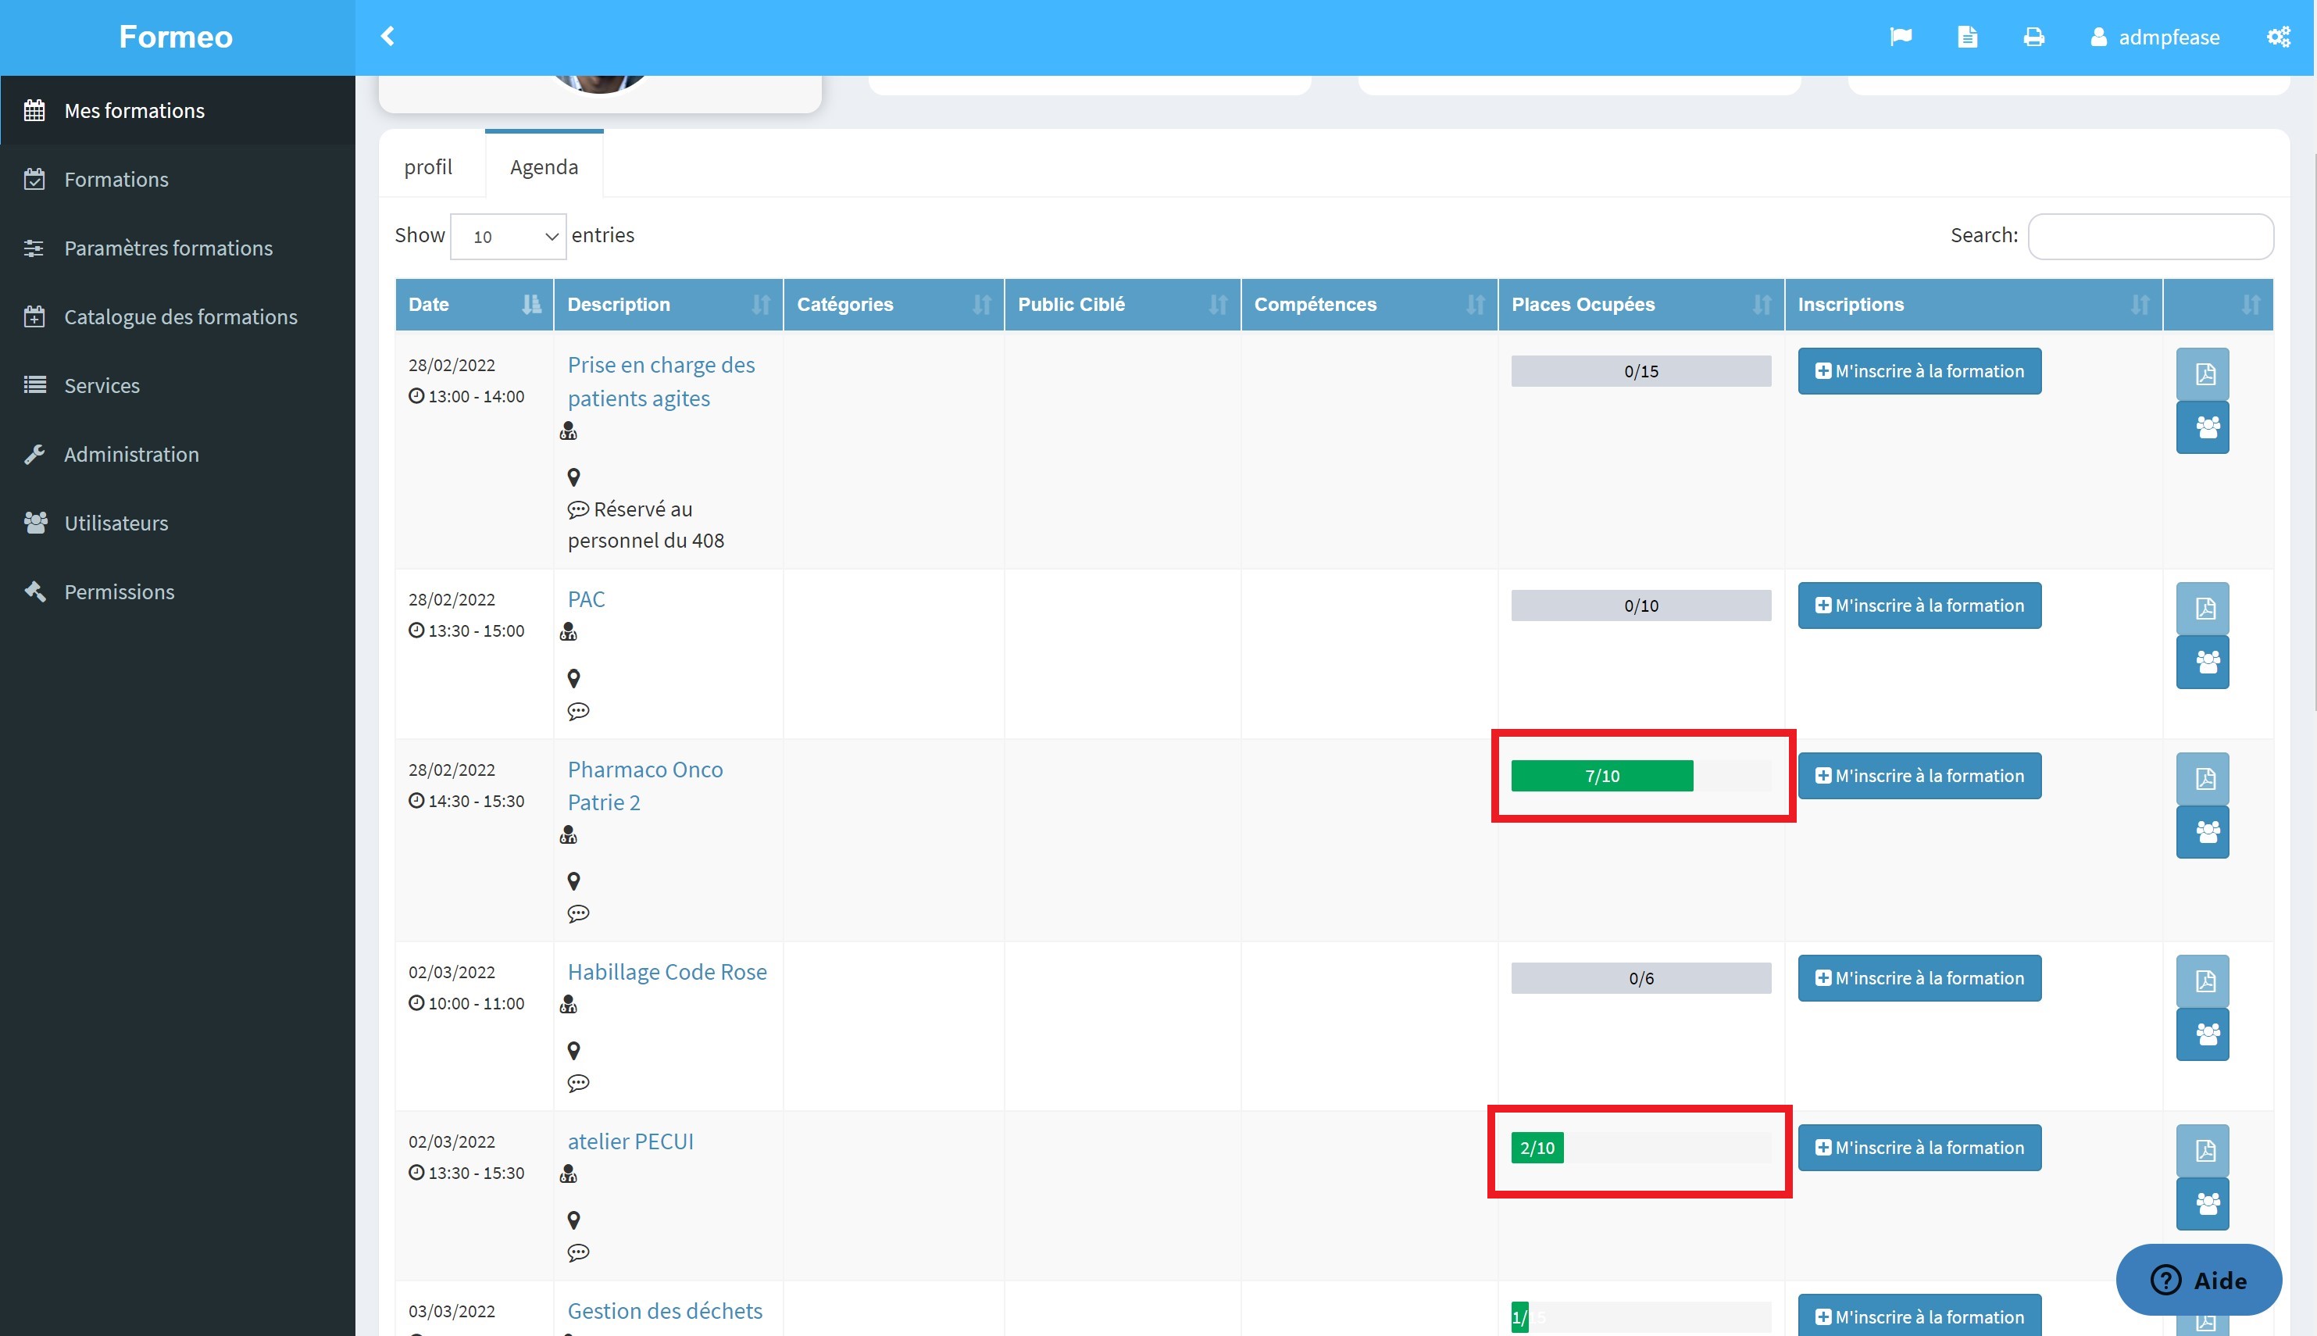Viewport: 2317px width, 1336px height.
Task: Click trainer icon under PAC
Action: pos(569,631)
